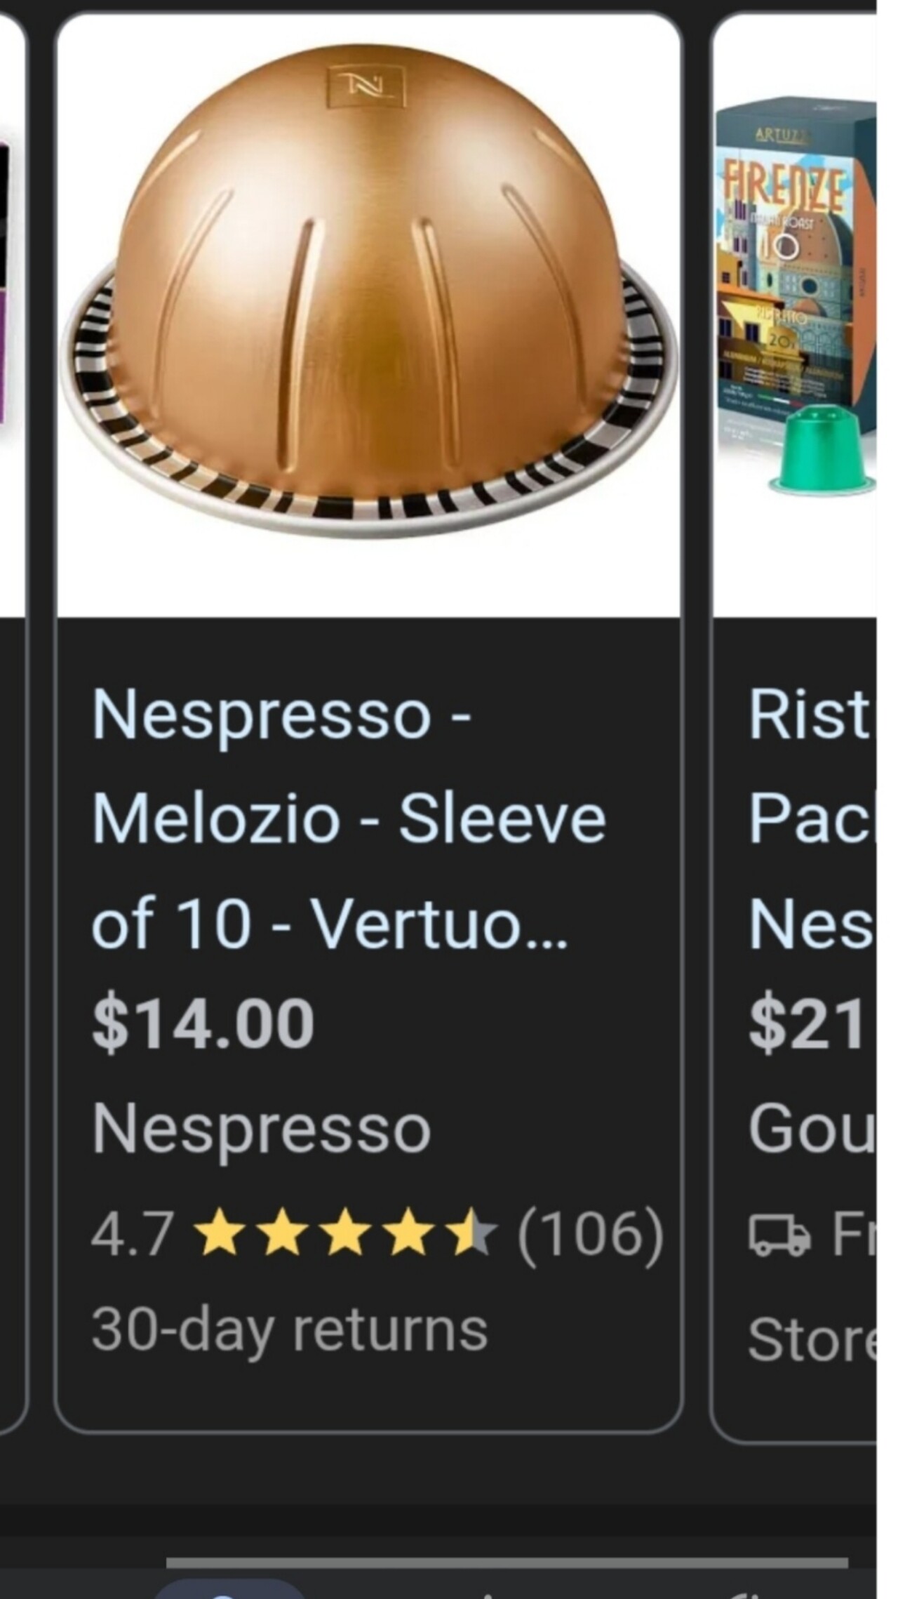The image size is (898, 1599).
Task: Open the Nespresso Melozio Sleeve of 10 title
Action: click(349, 818)
